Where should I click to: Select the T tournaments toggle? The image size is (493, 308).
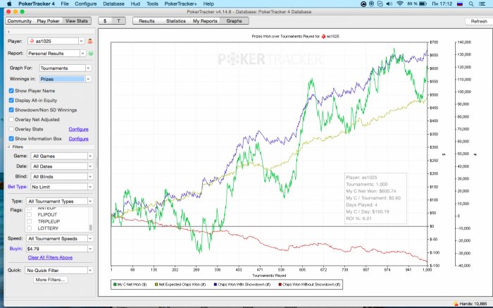(118, 20)
